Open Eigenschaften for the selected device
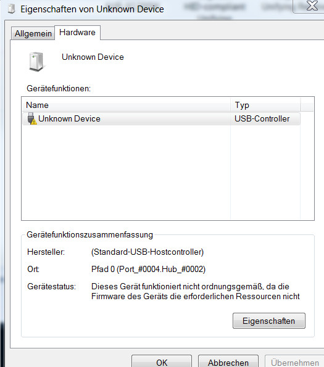The image size is (324, 367). point(269,321)
